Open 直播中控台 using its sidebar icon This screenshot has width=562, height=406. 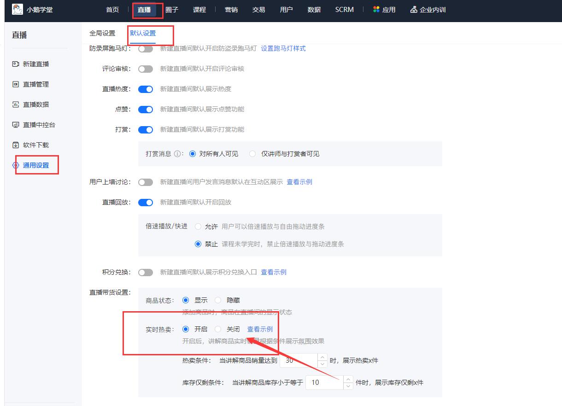14,124
